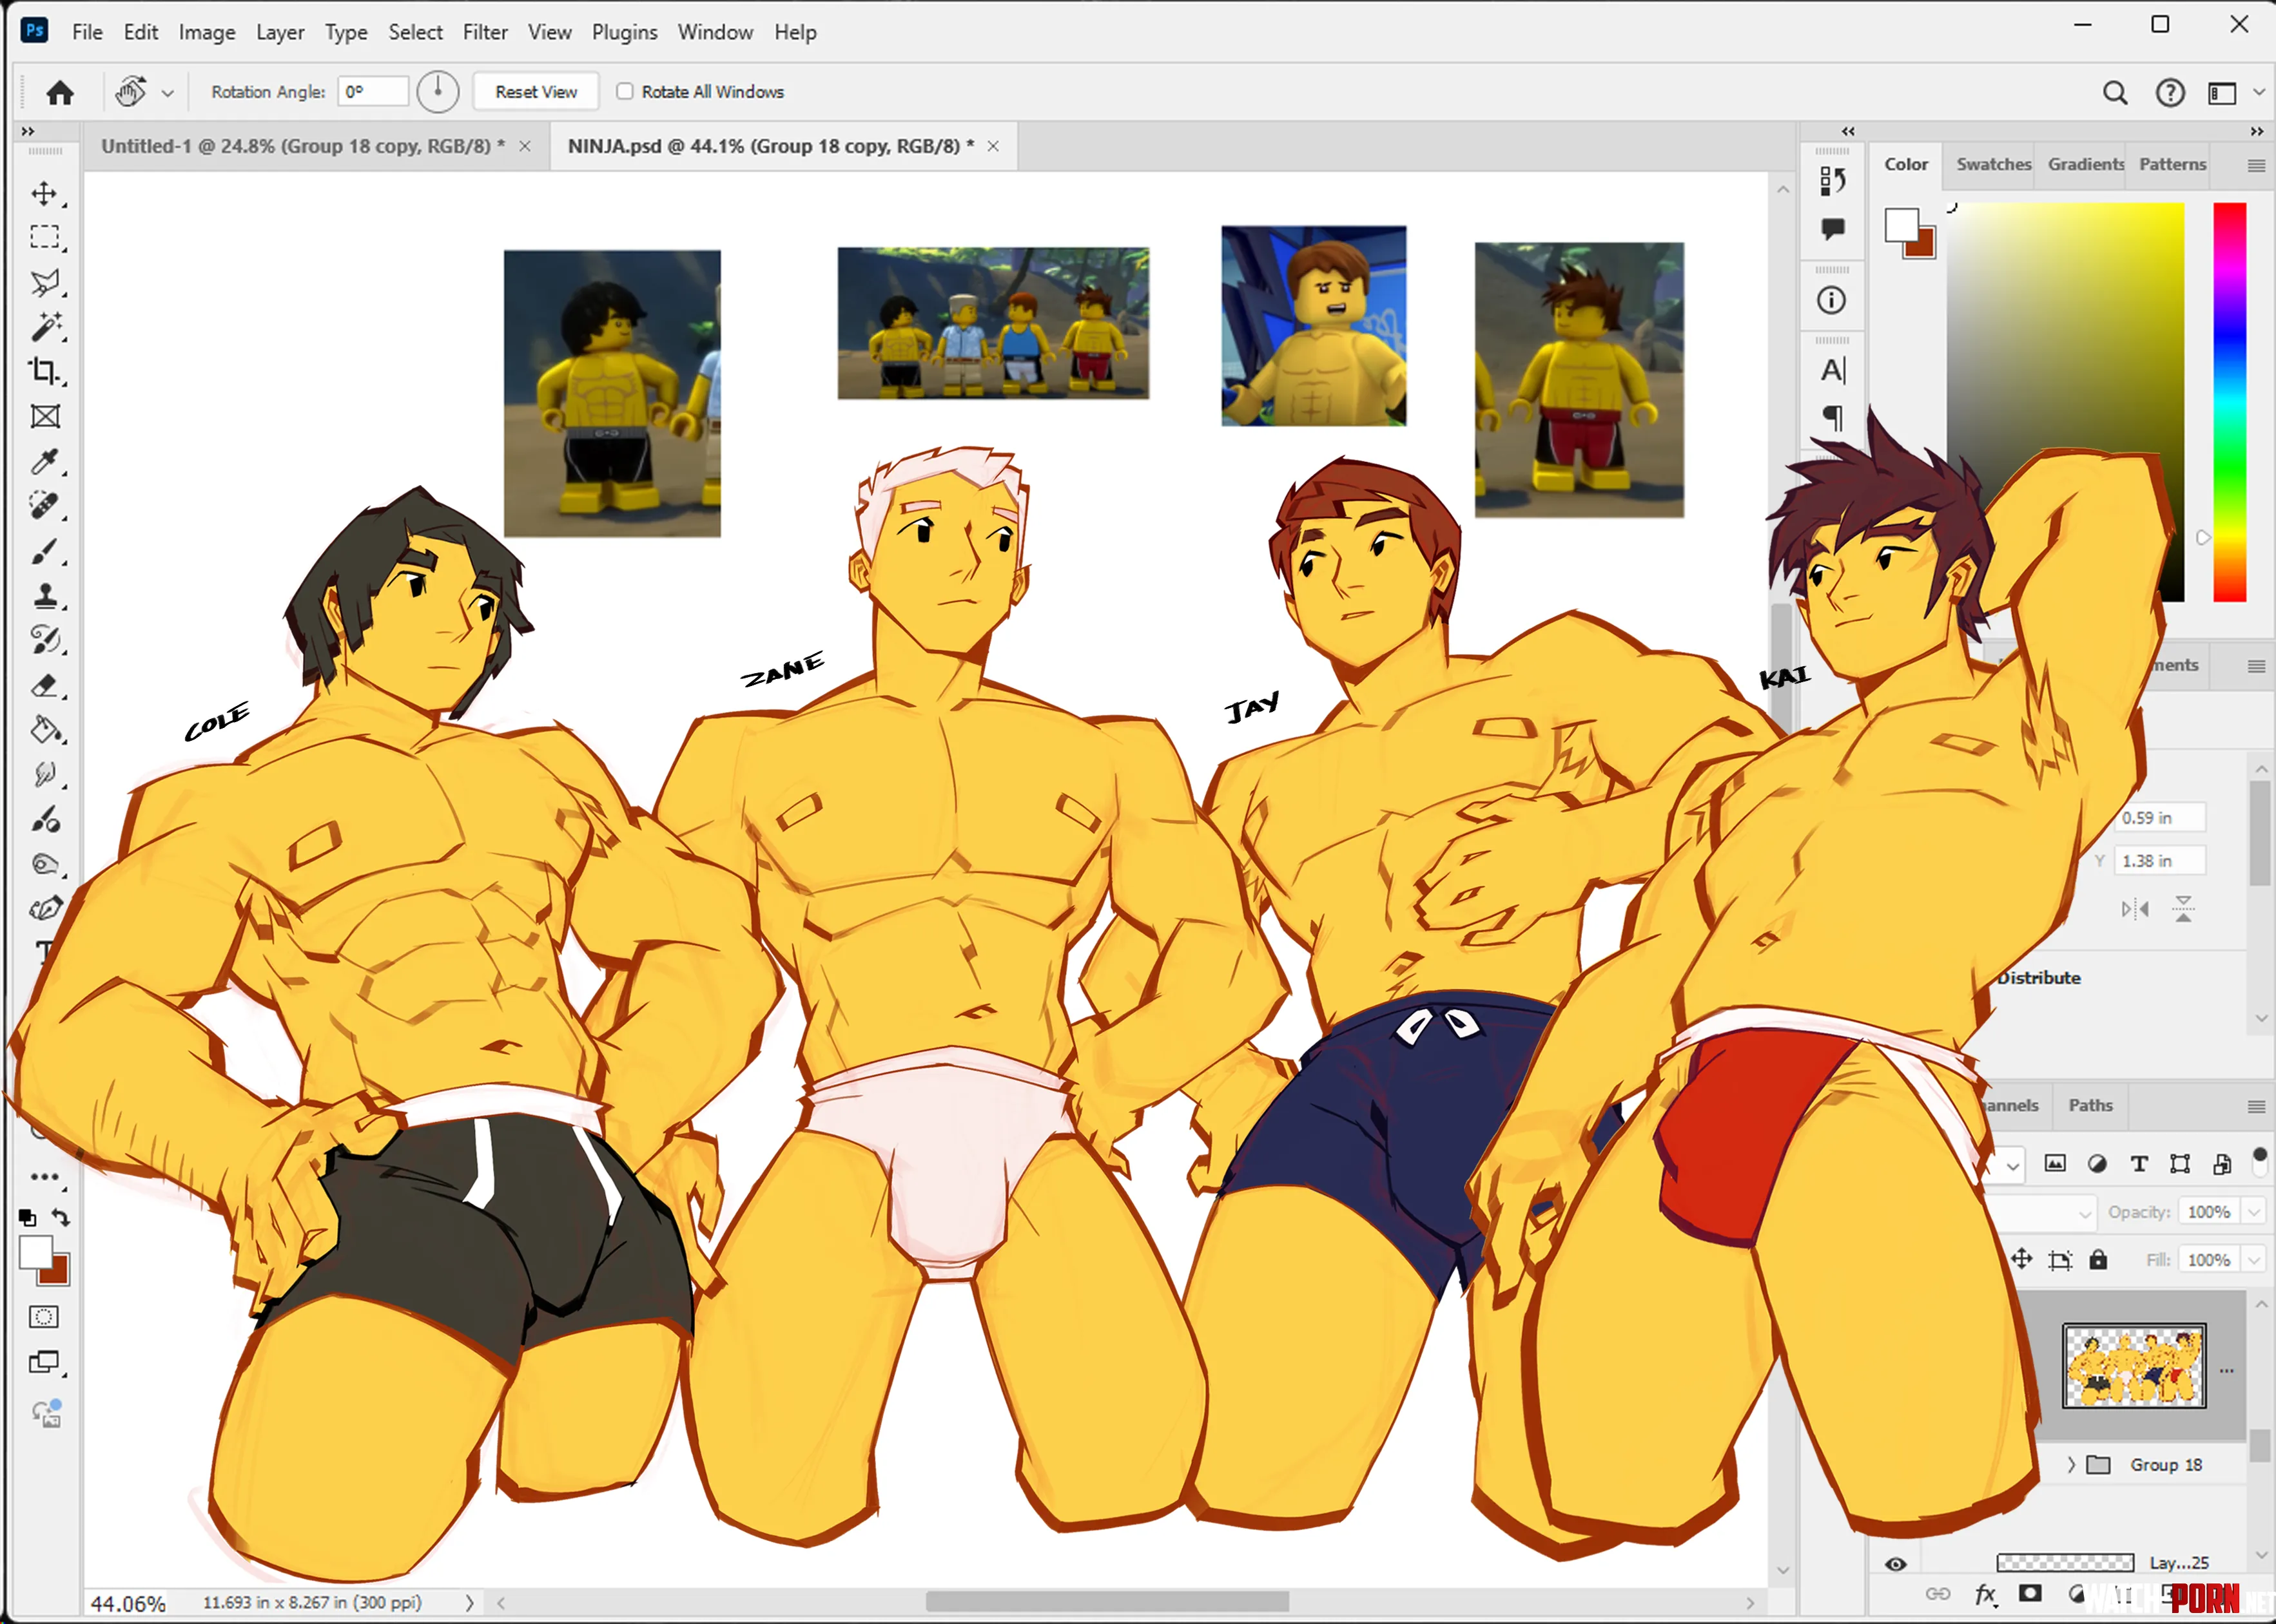Open the status bar info chevron
The image size is (2276, 1624).
tap(469, 1603)
